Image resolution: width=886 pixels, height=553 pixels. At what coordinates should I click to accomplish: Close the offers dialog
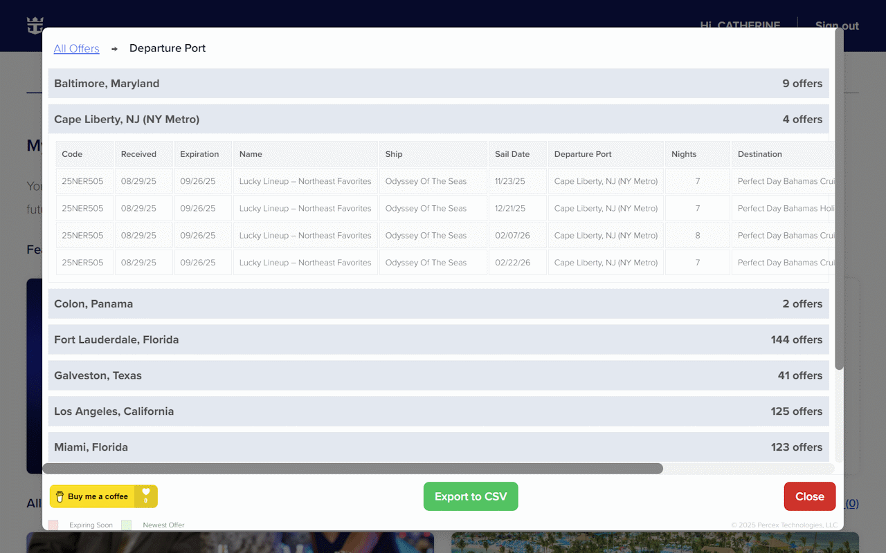coord(810,496)
